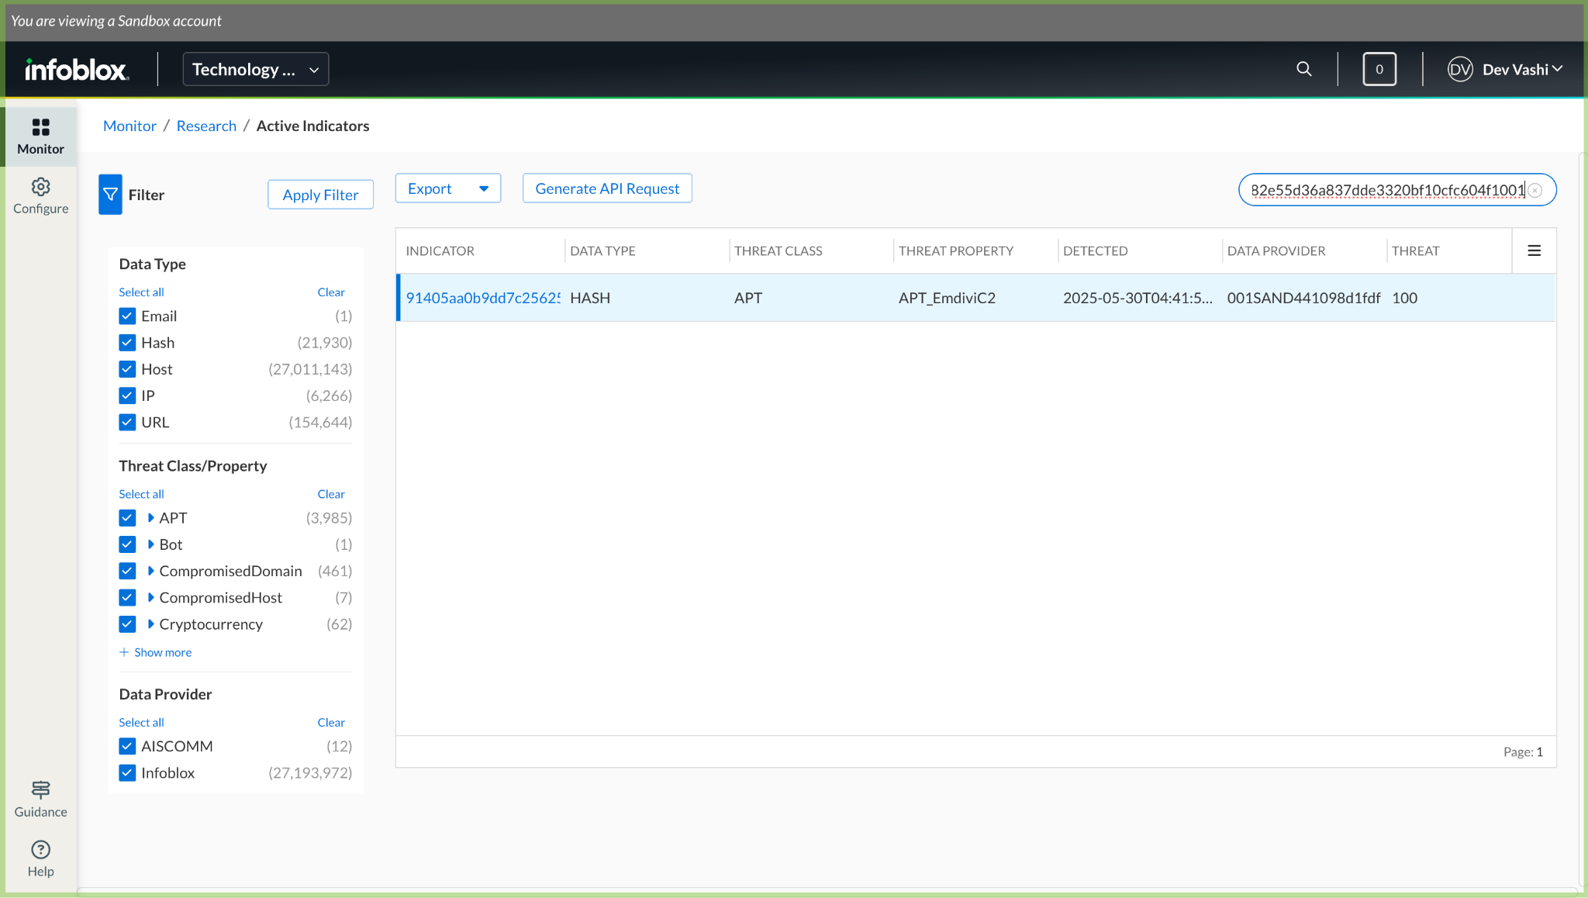
Task: Click the APT_EmdiviC2 threat property cell
Action: tap(947, 298)
